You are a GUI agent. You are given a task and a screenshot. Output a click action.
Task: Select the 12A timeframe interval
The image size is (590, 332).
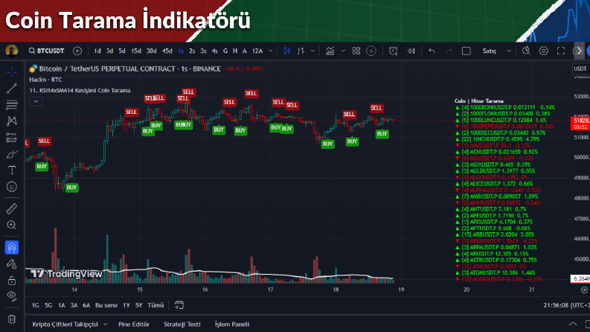coord(257,51)
